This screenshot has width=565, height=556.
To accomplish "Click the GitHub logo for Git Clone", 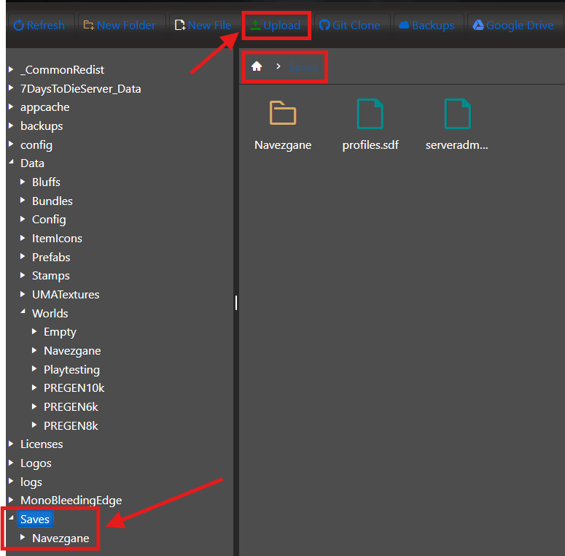I will pyautogui.click(x=324, y=25).
